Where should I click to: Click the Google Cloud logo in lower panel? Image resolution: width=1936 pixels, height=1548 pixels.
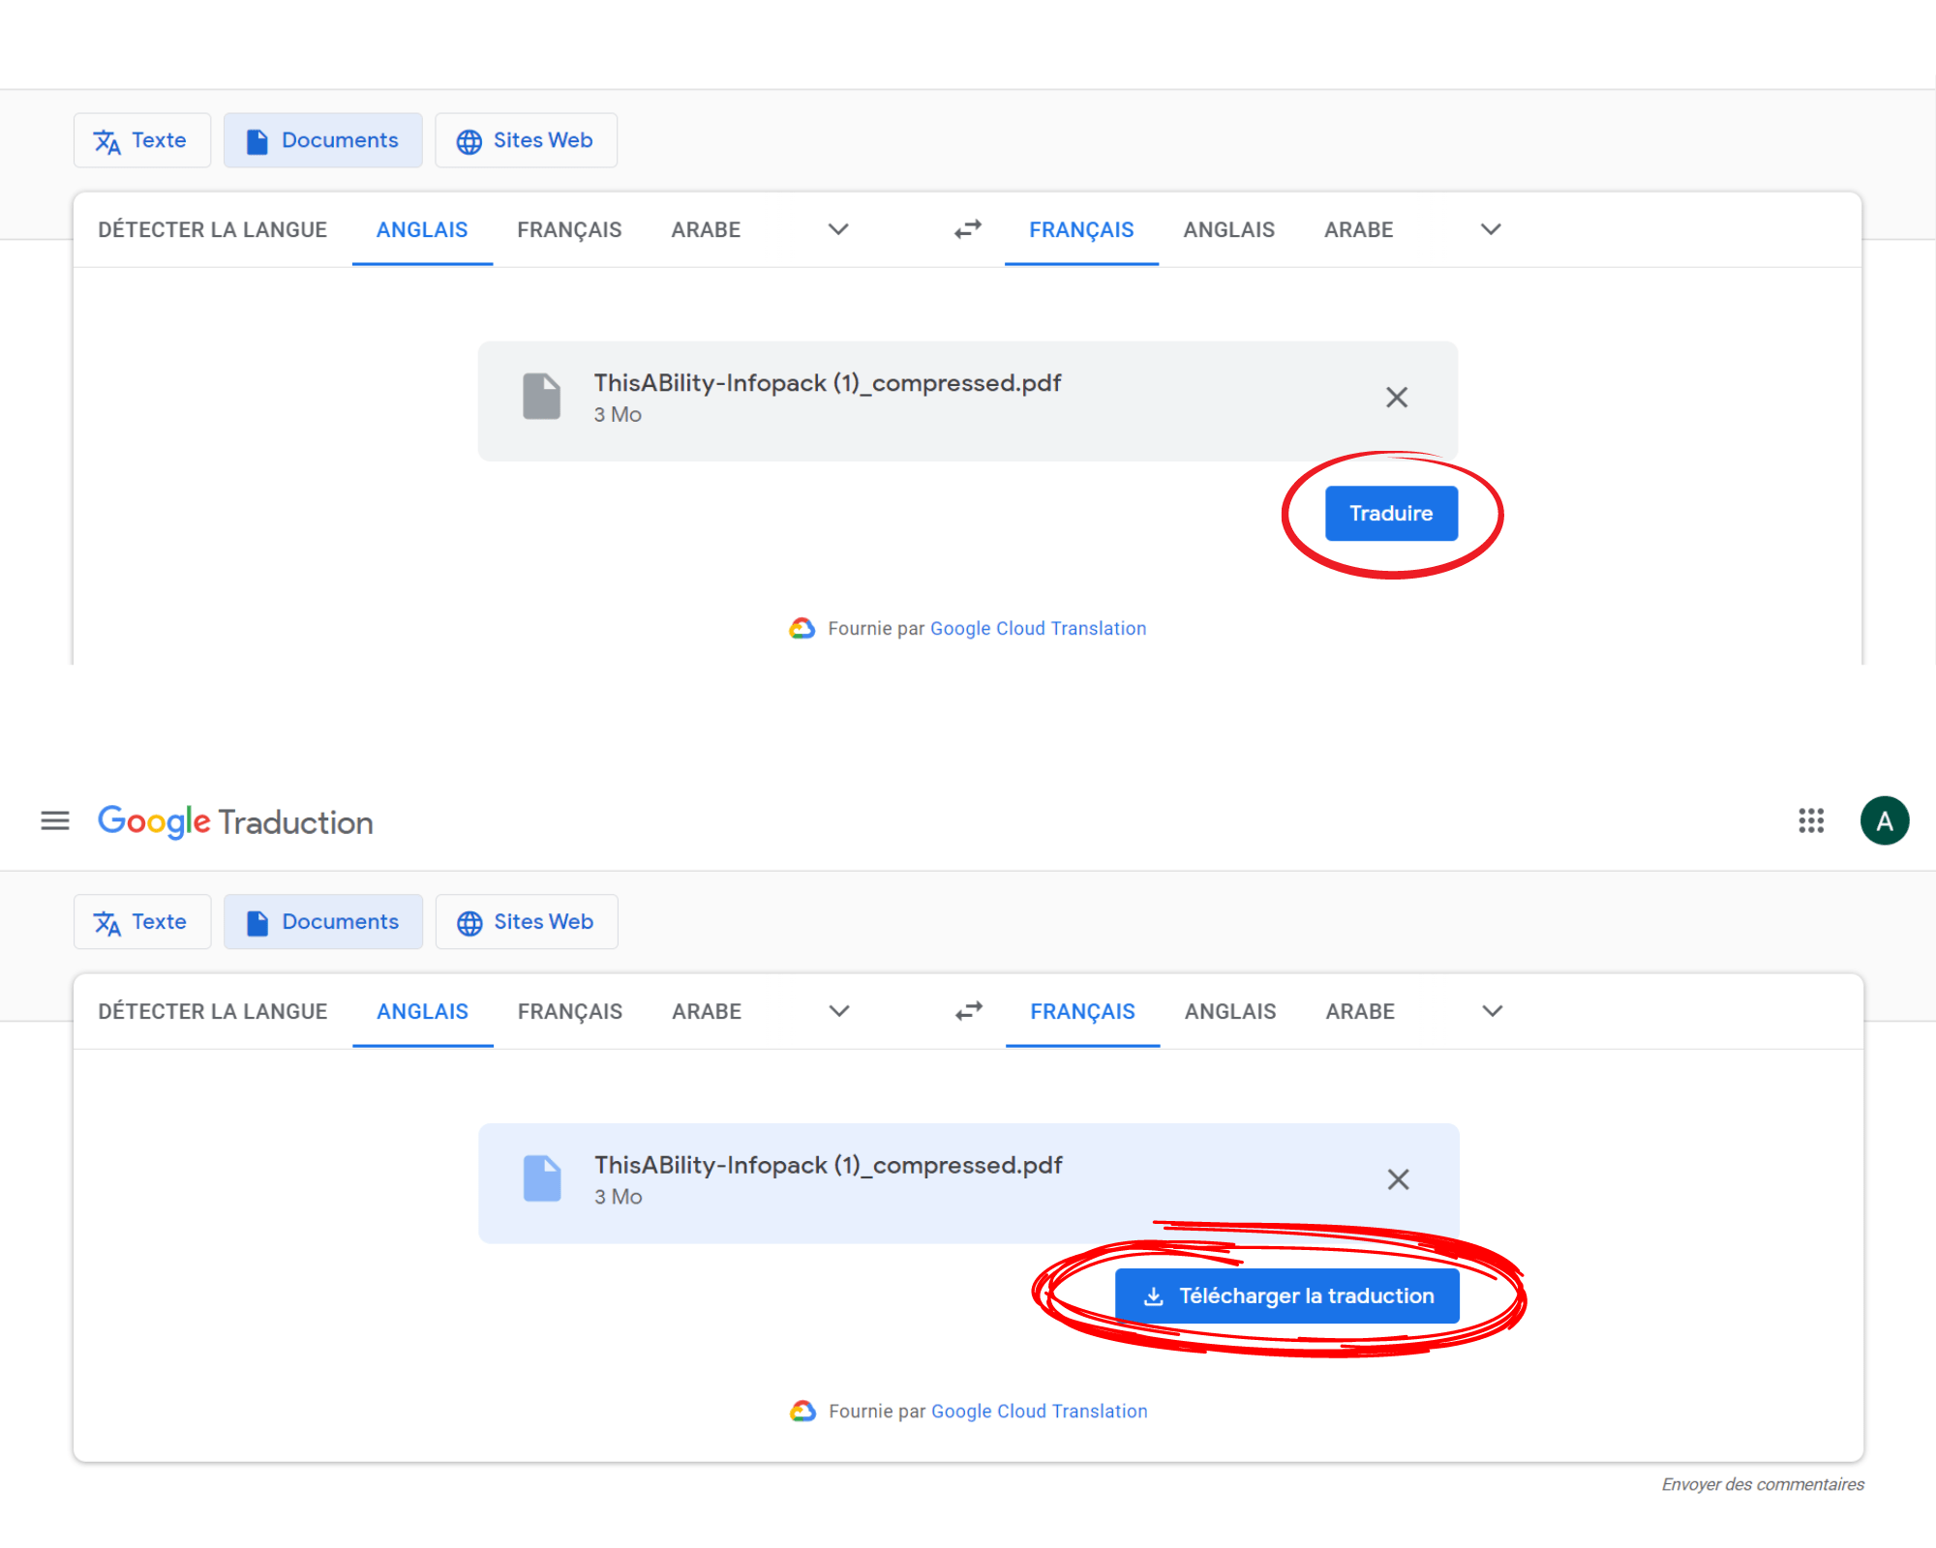pyautogui.click(x=802, y=1412)
